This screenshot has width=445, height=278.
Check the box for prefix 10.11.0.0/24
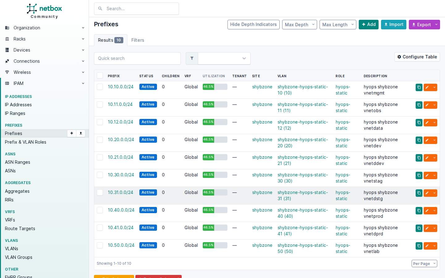(100, 104)
